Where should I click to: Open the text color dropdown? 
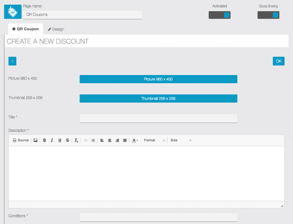point(135,140)
